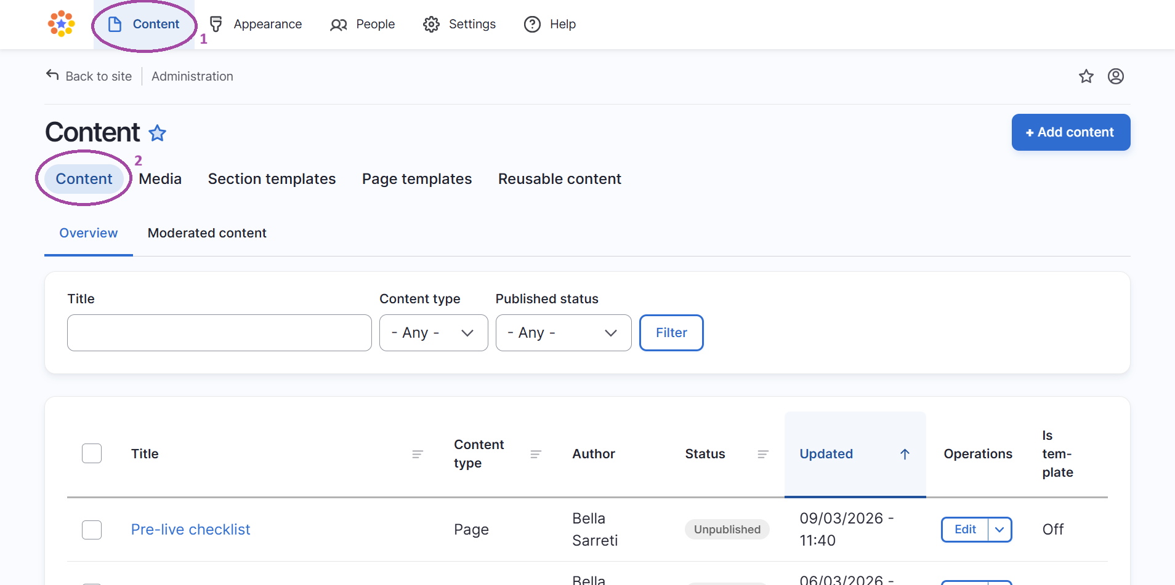The image size is (1175, 585).
Task: Click the Back to site arrow icon
Action: point(52,75)
